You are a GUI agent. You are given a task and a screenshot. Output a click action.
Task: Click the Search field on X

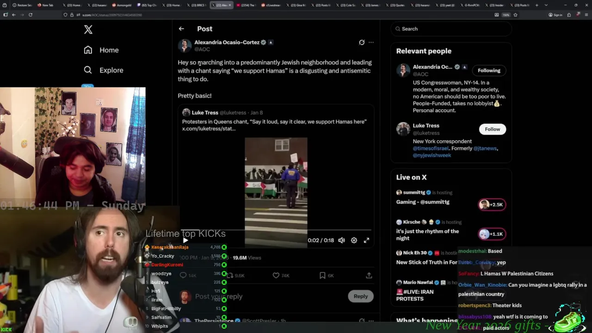(451, 29)
